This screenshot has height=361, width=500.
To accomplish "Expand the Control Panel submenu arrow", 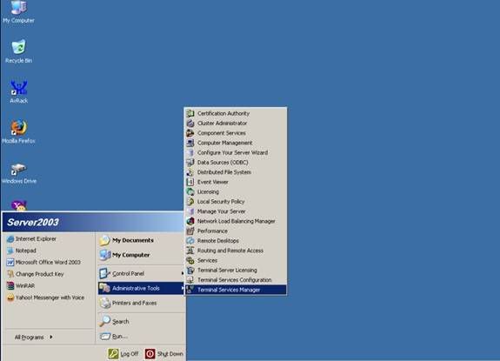I will (183, 273).
